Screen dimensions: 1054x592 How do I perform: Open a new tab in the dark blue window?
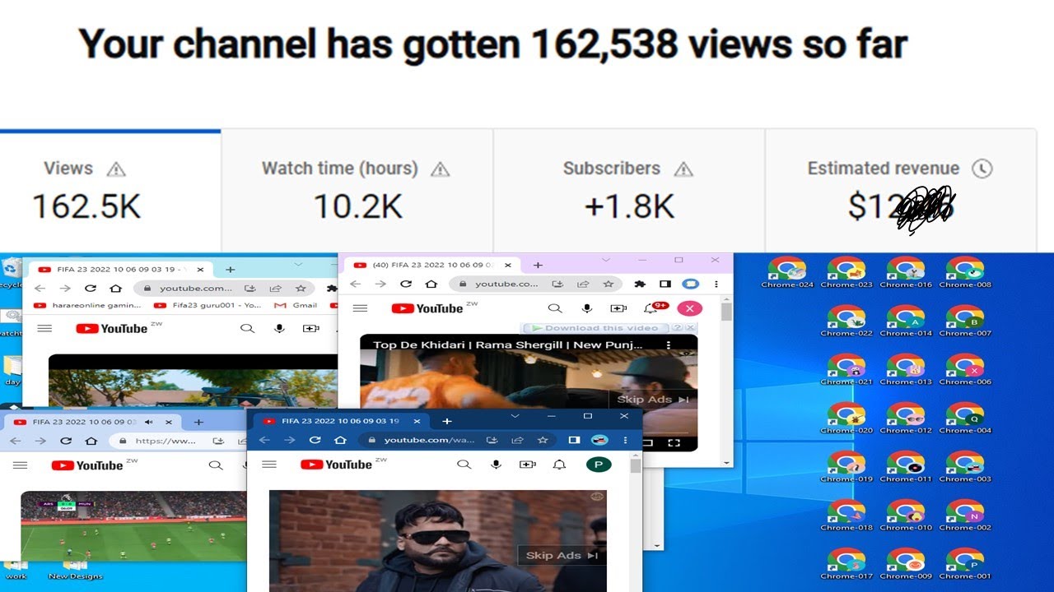pos(446,421)
